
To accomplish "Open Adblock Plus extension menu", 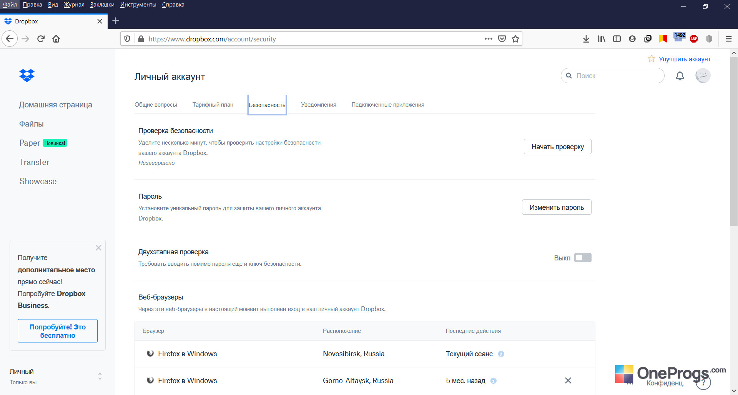I will click(694, 39).
